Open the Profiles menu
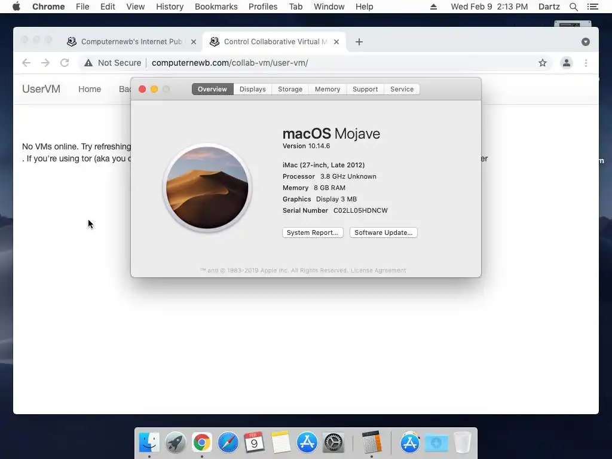The image size is (612, 459). click(x=263, y=7)
